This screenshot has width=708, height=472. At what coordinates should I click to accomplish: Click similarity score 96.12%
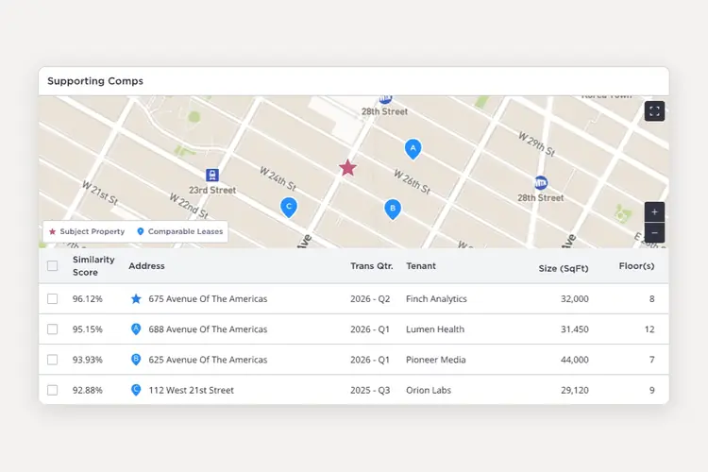[x=88, y=298]
